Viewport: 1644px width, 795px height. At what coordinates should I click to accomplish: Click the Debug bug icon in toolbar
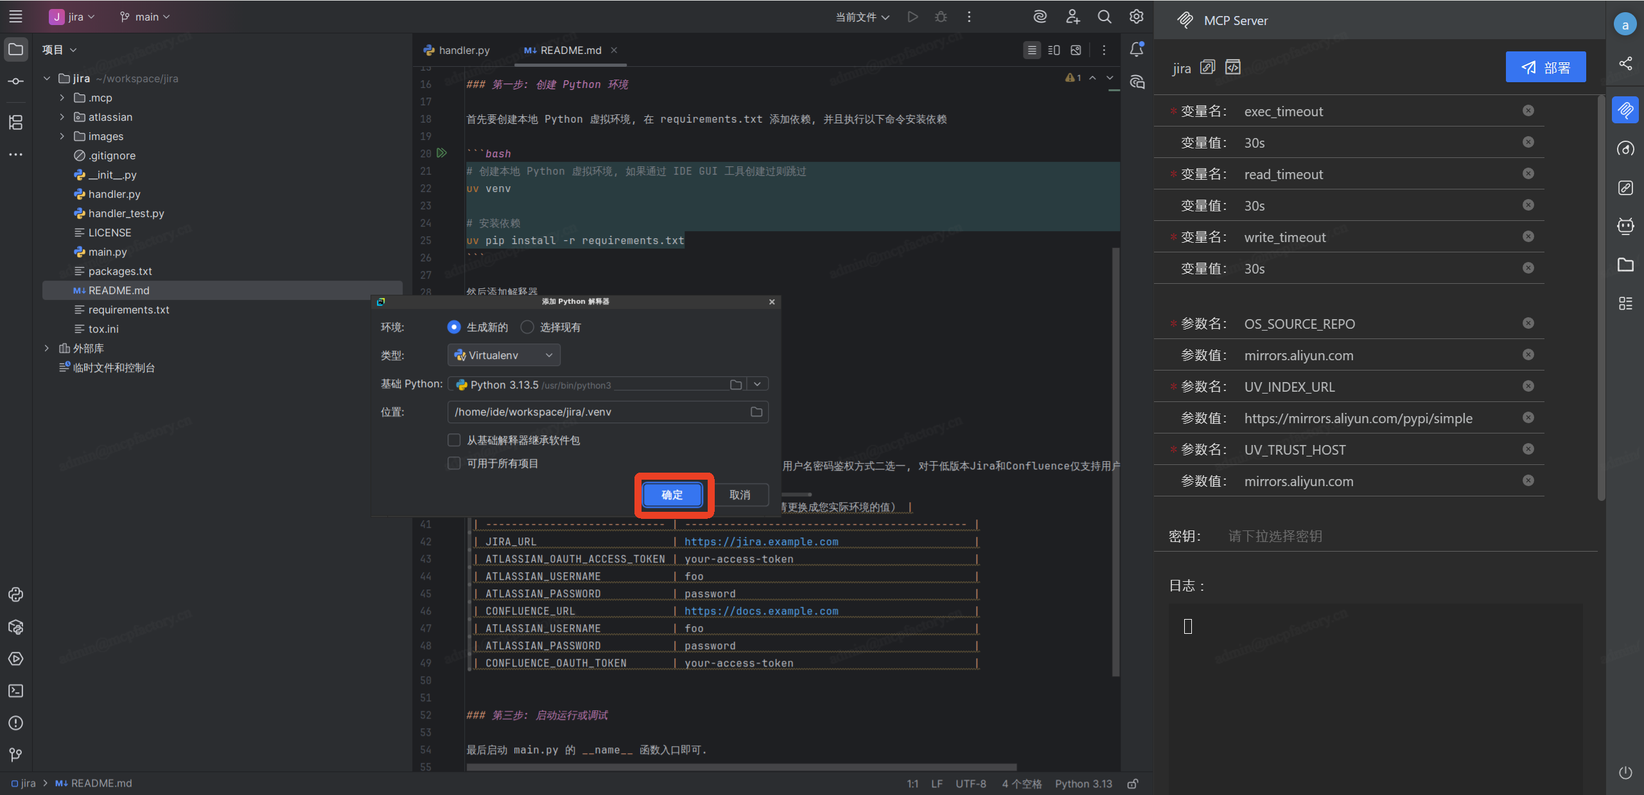(x=941, y=17)
